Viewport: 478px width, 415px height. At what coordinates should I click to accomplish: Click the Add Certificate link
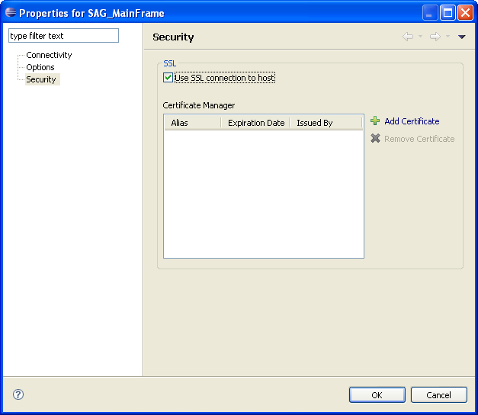point(412,121)
